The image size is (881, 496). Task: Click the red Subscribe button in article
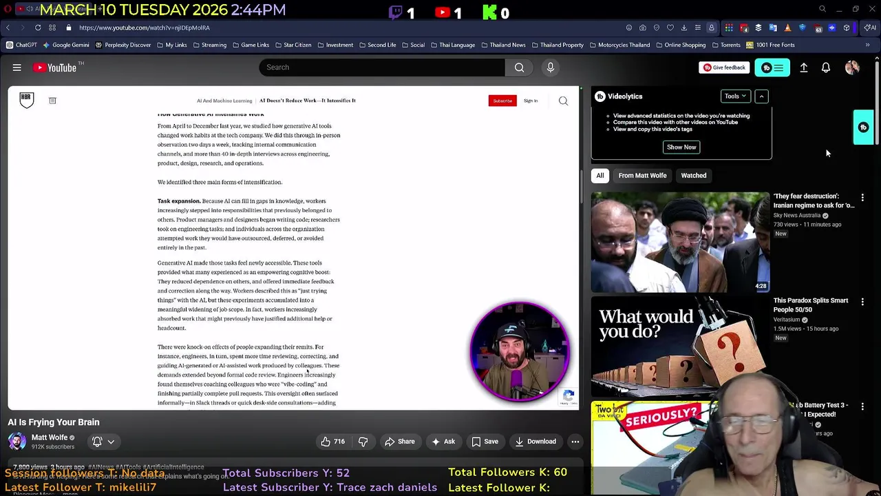click(502, 101)
